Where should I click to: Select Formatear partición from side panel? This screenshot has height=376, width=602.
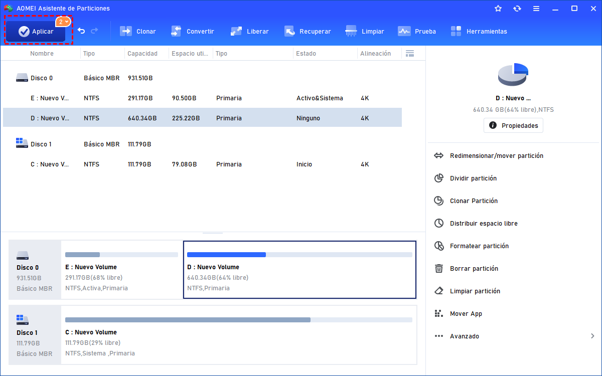479,246
